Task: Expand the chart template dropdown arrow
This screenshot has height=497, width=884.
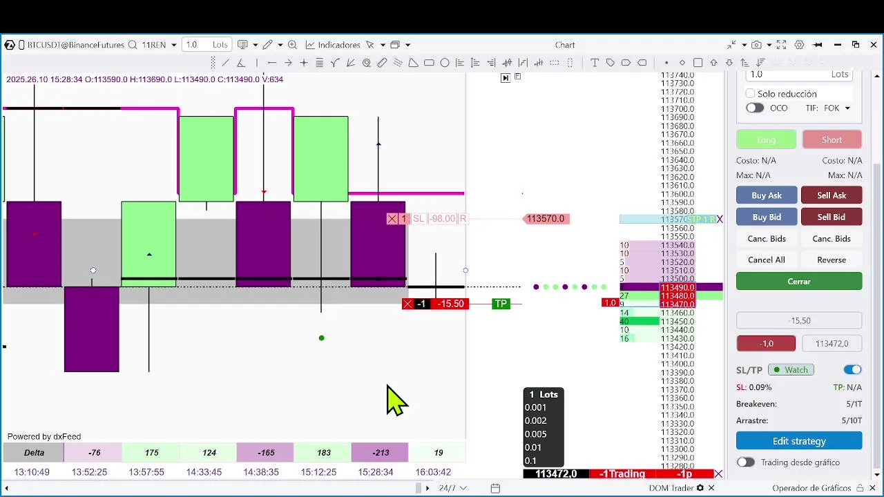Action: pos(256,45)
